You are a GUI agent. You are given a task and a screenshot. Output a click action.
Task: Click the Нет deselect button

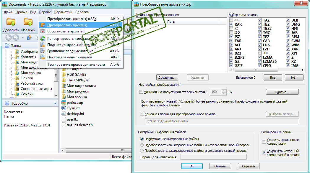click(x=294, y=78)
